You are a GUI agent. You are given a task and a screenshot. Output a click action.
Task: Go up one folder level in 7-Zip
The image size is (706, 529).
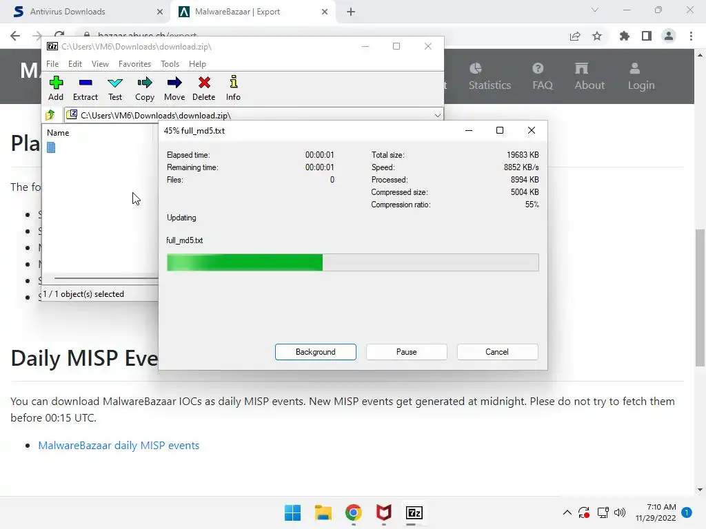[x=50, y=115]
